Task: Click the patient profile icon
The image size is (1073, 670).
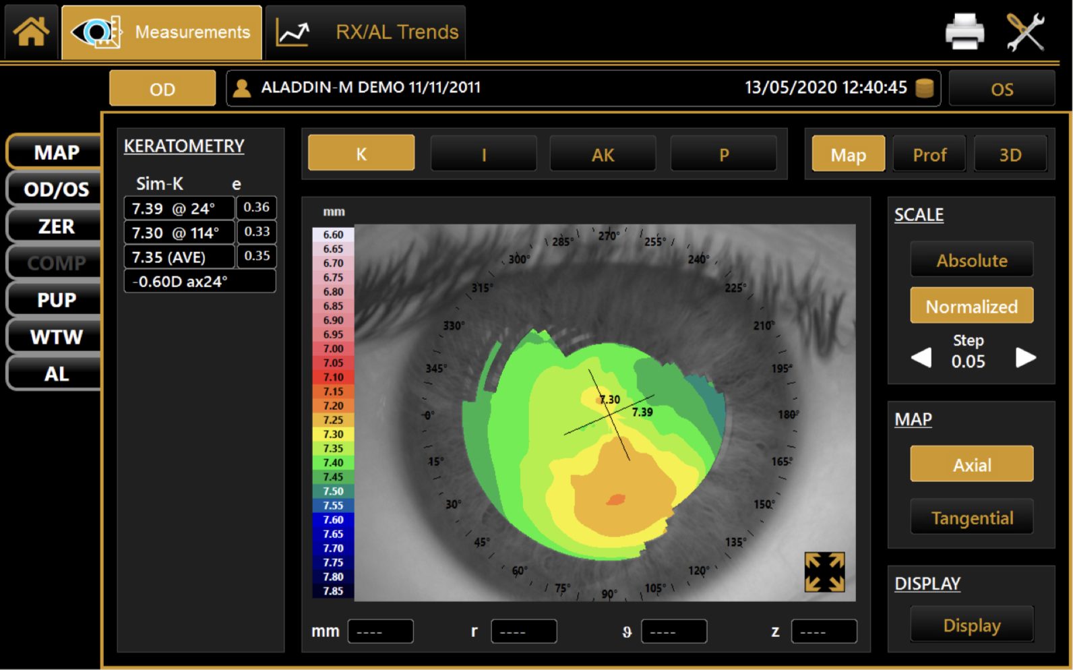Action: (242, 88)
